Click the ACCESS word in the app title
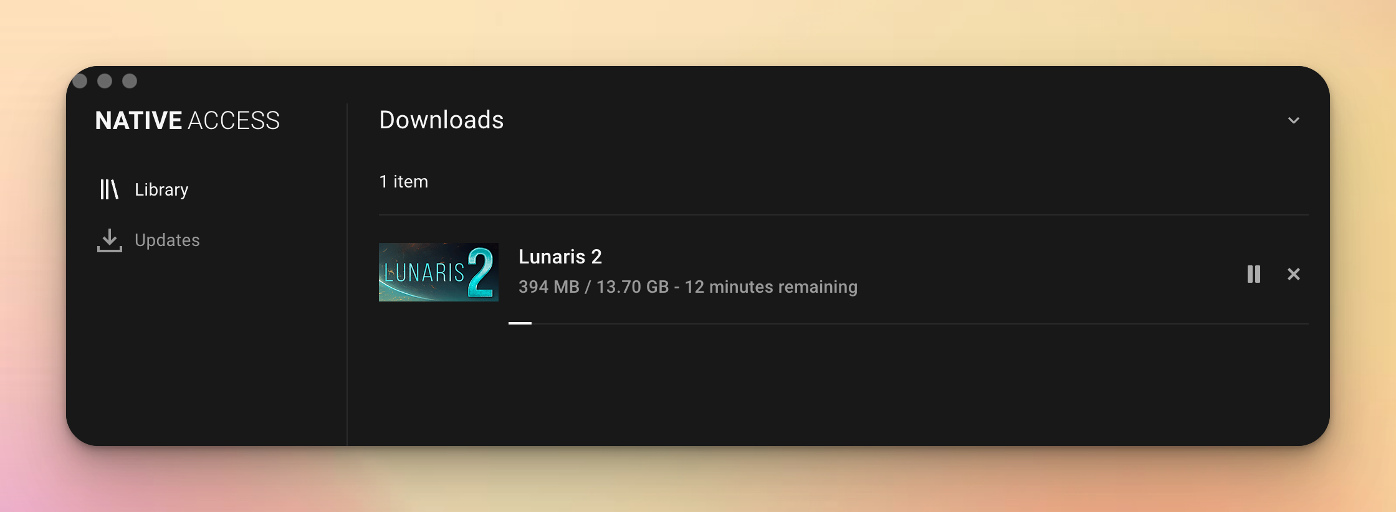 234,120
